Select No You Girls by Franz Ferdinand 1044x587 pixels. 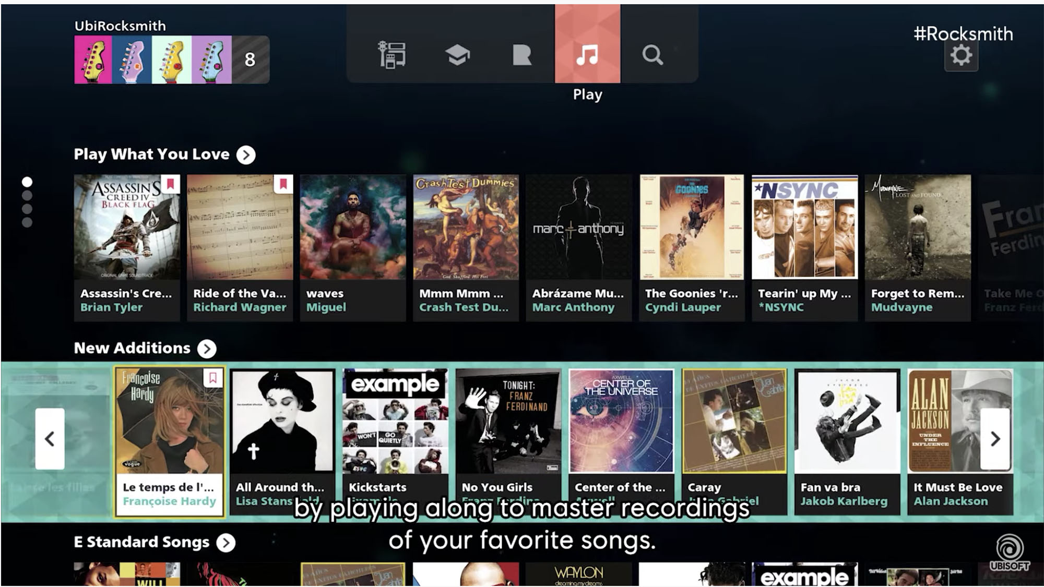(x=508, y=442)
